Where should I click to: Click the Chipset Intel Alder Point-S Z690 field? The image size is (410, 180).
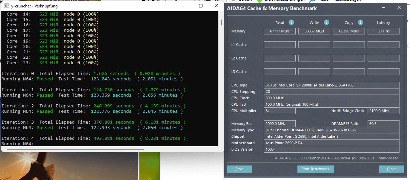click(x=332, y=136)
